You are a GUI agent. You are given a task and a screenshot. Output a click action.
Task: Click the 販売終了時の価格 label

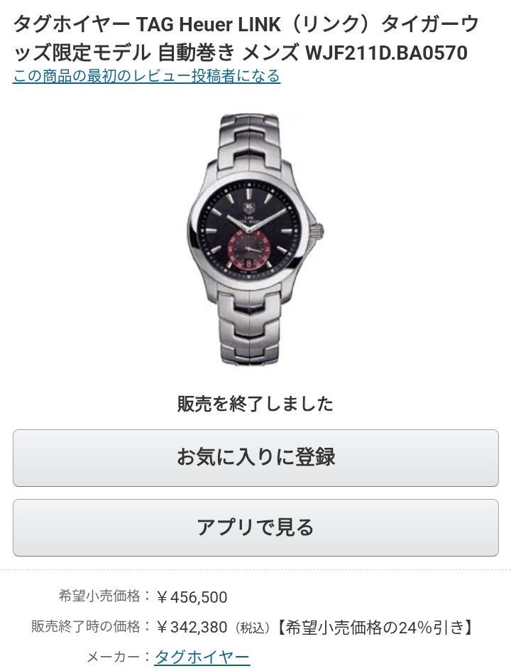pyautogui.click(x=85, y=626)
